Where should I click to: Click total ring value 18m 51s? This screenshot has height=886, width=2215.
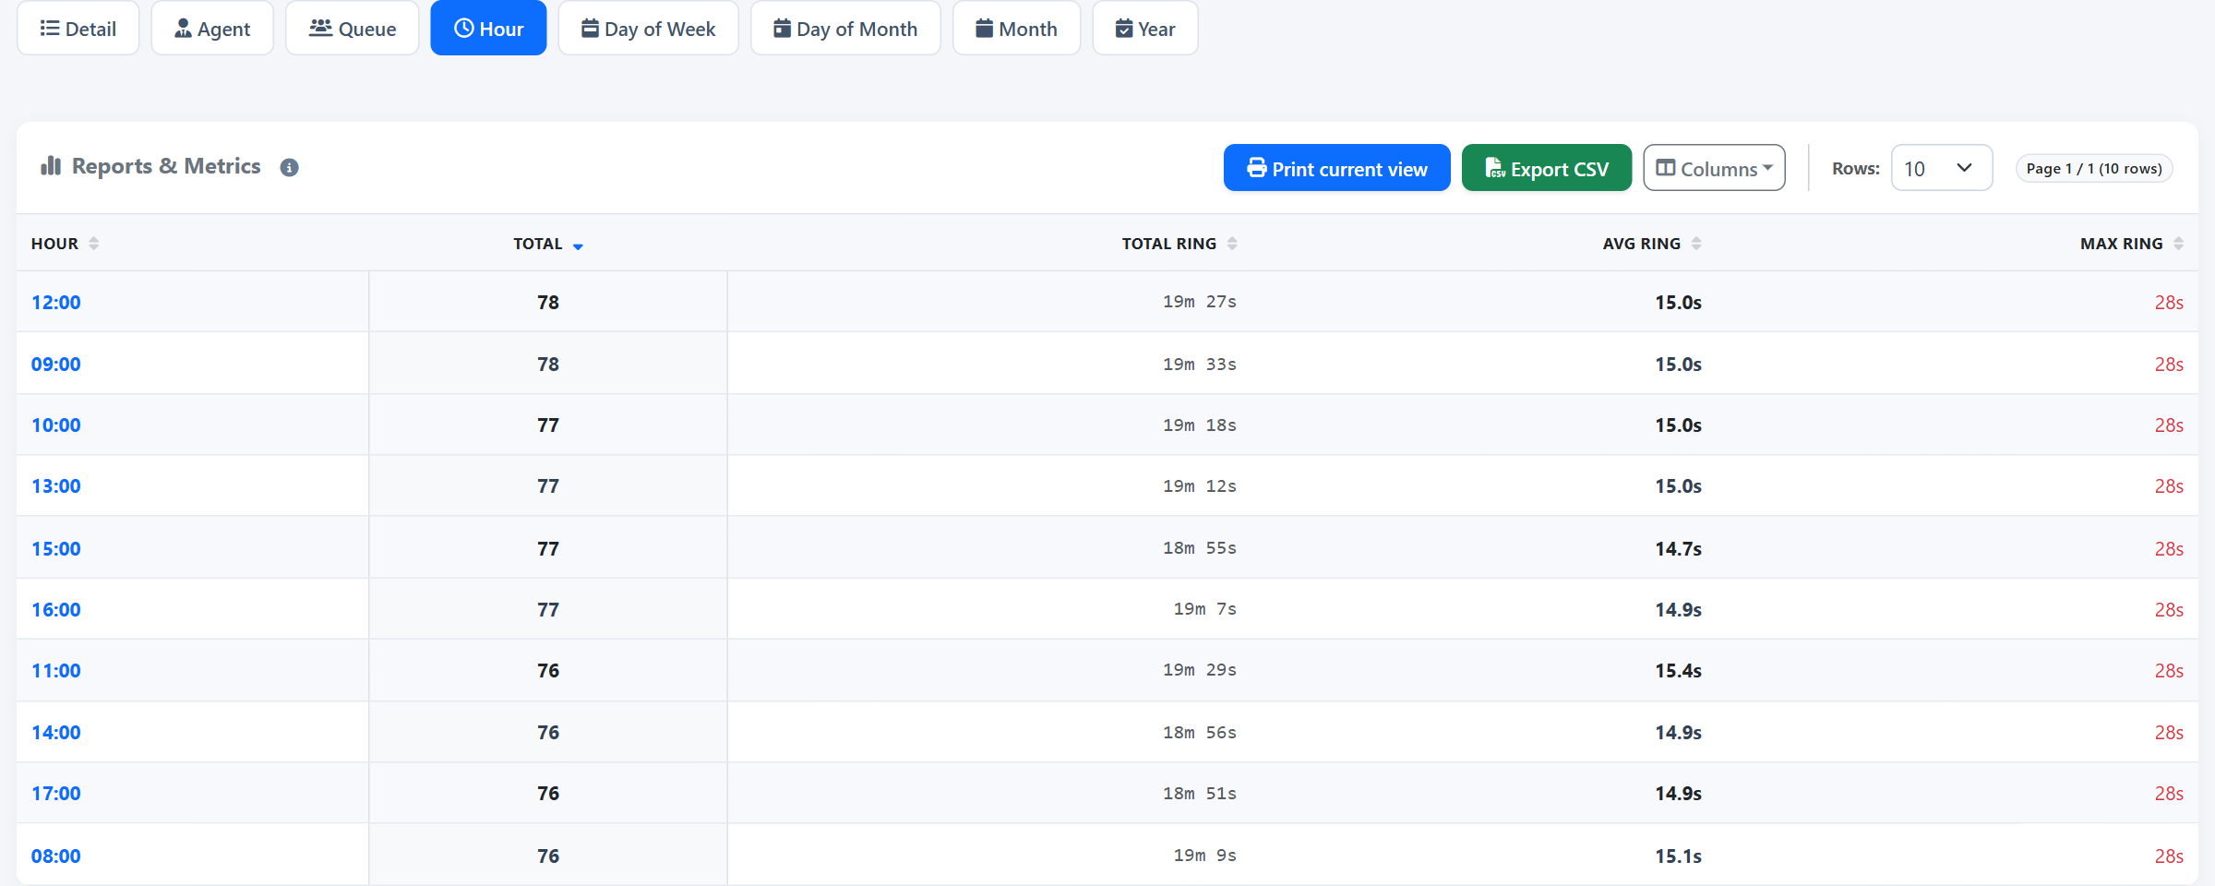pos(1199,794)
